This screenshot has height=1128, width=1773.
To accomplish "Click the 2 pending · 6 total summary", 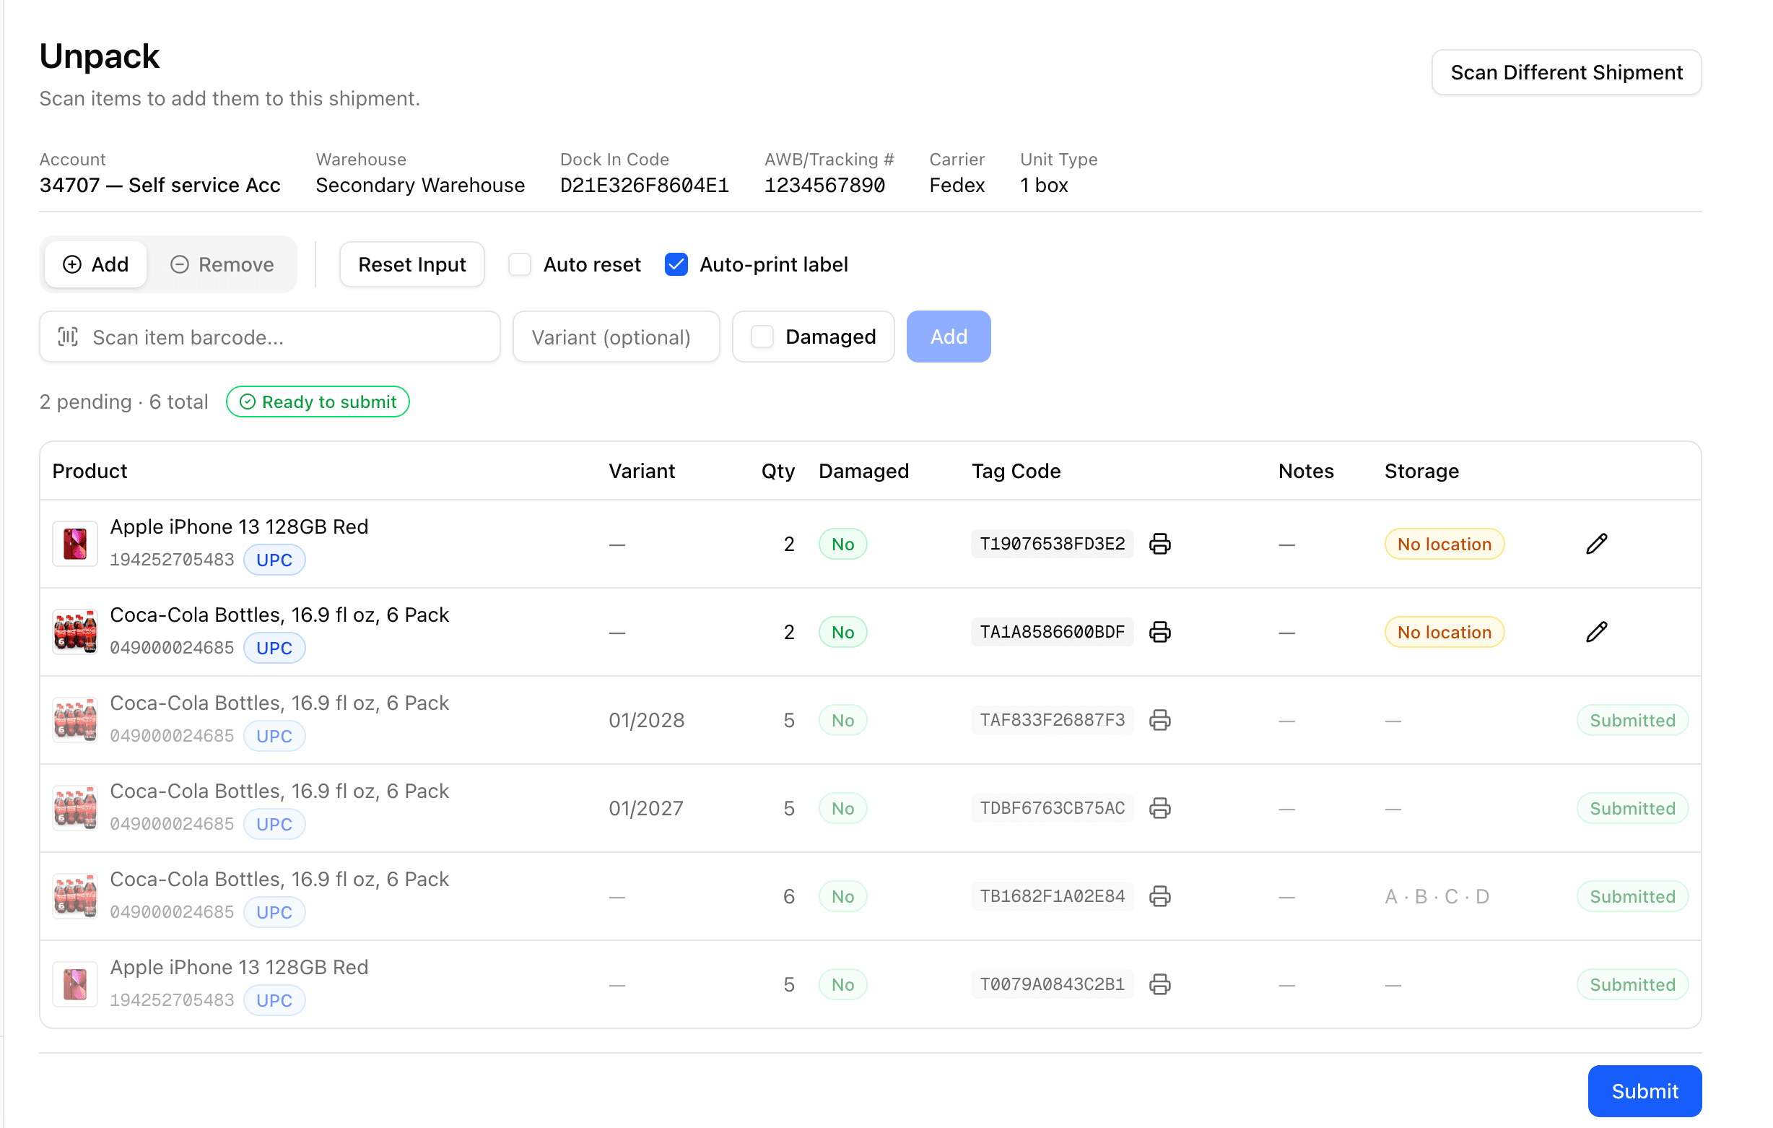I will 123,402.
